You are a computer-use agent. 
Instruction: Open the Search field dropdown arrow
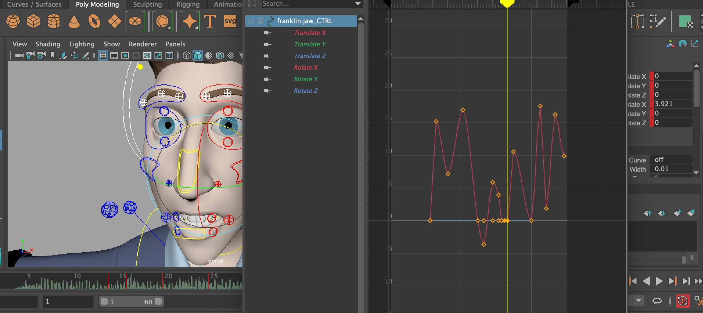click(x=358, y=4)
